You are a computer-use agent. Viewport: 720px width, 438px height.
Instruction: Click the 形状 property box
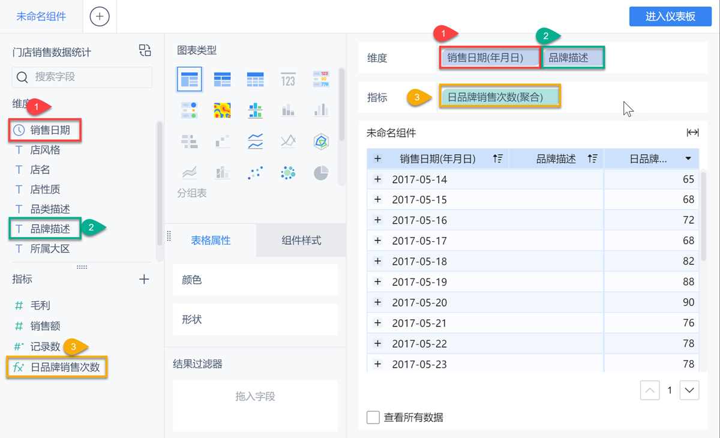[255, 319]
